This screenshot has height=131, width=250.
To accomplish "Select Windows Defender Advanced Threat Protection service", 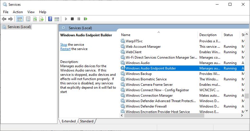I will tap(182, 101).
